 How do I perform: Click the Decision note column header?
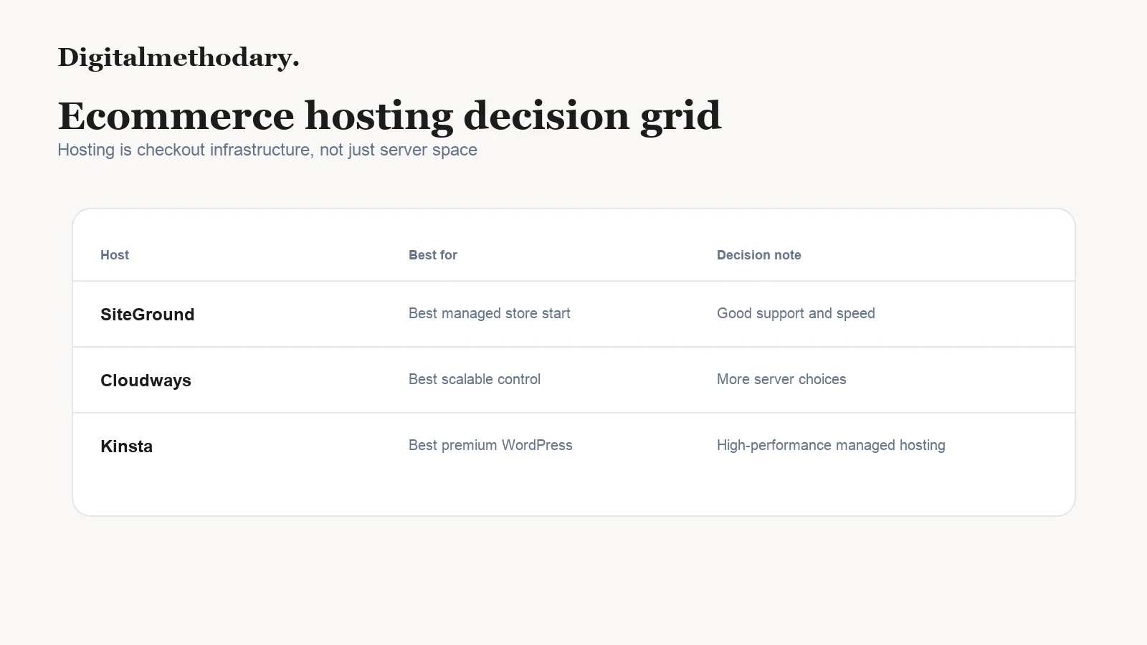click(x=759, y=255)
